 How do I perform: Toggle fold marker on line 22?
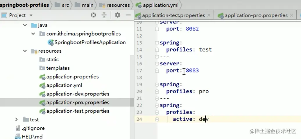point(157,105)
